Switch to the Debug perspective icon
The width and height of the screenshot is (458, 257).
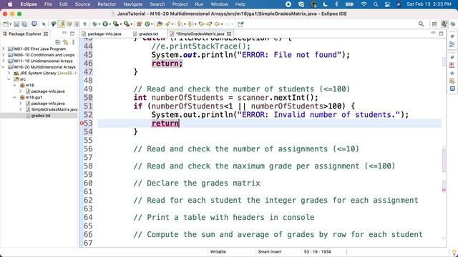[453, 24]
